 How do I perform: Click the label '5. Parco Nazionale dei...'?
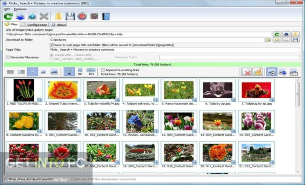pos(179,104)
